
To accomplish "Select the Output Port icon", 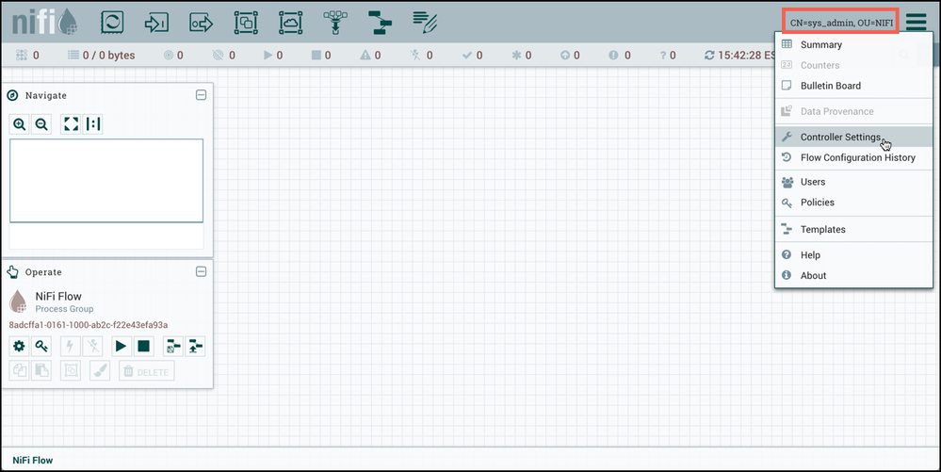I will point(201,23).
